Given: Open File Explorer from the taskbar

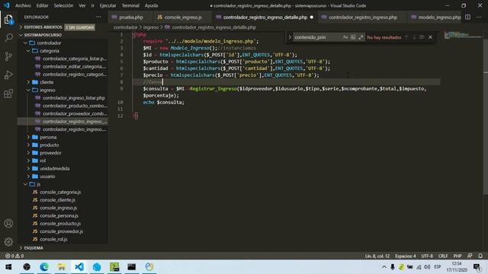Looking at the screenshot, I should pos(62,267).
